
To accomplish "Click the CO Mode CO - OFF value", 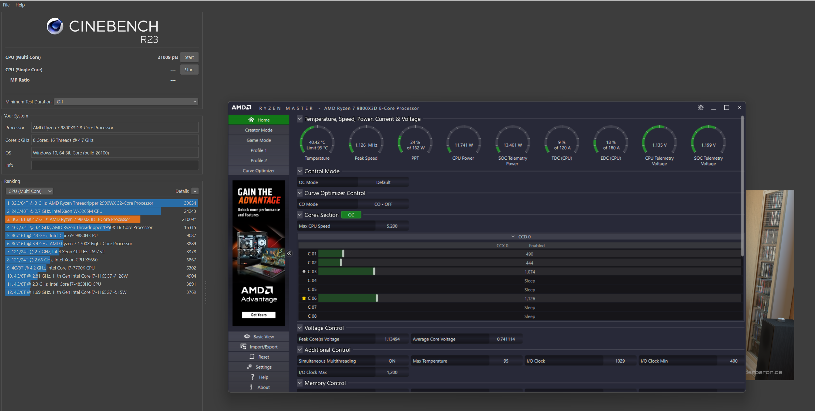I will coord(383,204).
